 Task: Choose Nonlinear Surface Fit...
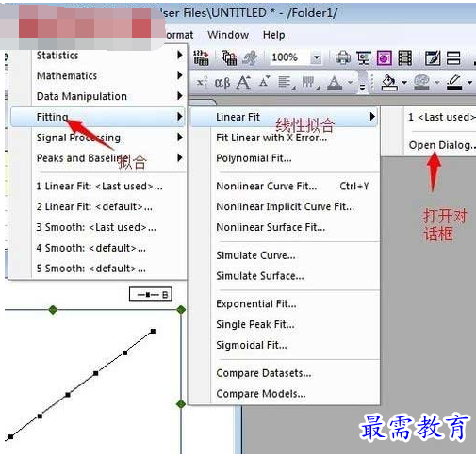(x=284, y=227)
